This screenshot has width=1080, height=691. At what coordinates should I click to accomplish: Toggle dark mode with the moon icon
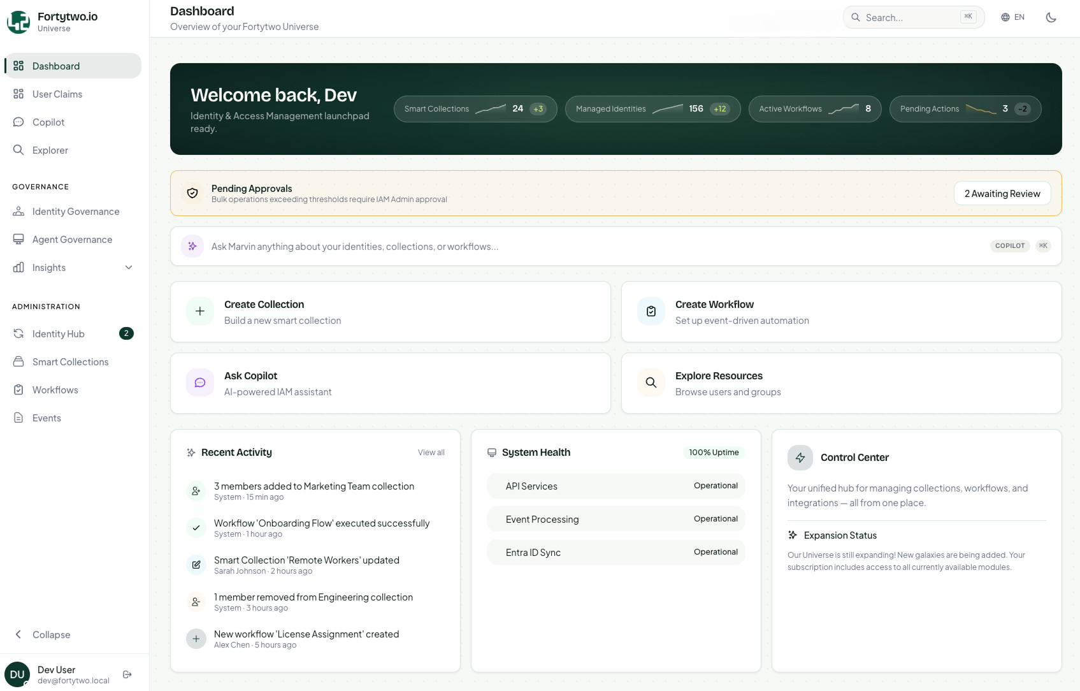click(x=1051, y=17)
